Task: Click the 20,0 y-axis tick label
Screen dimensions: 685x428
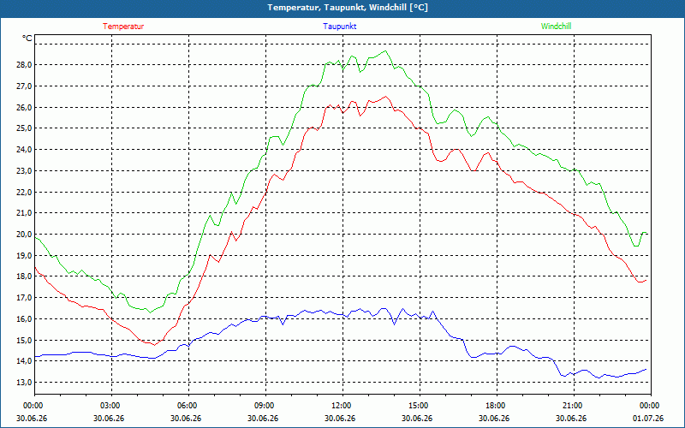Action: (24, 234)
